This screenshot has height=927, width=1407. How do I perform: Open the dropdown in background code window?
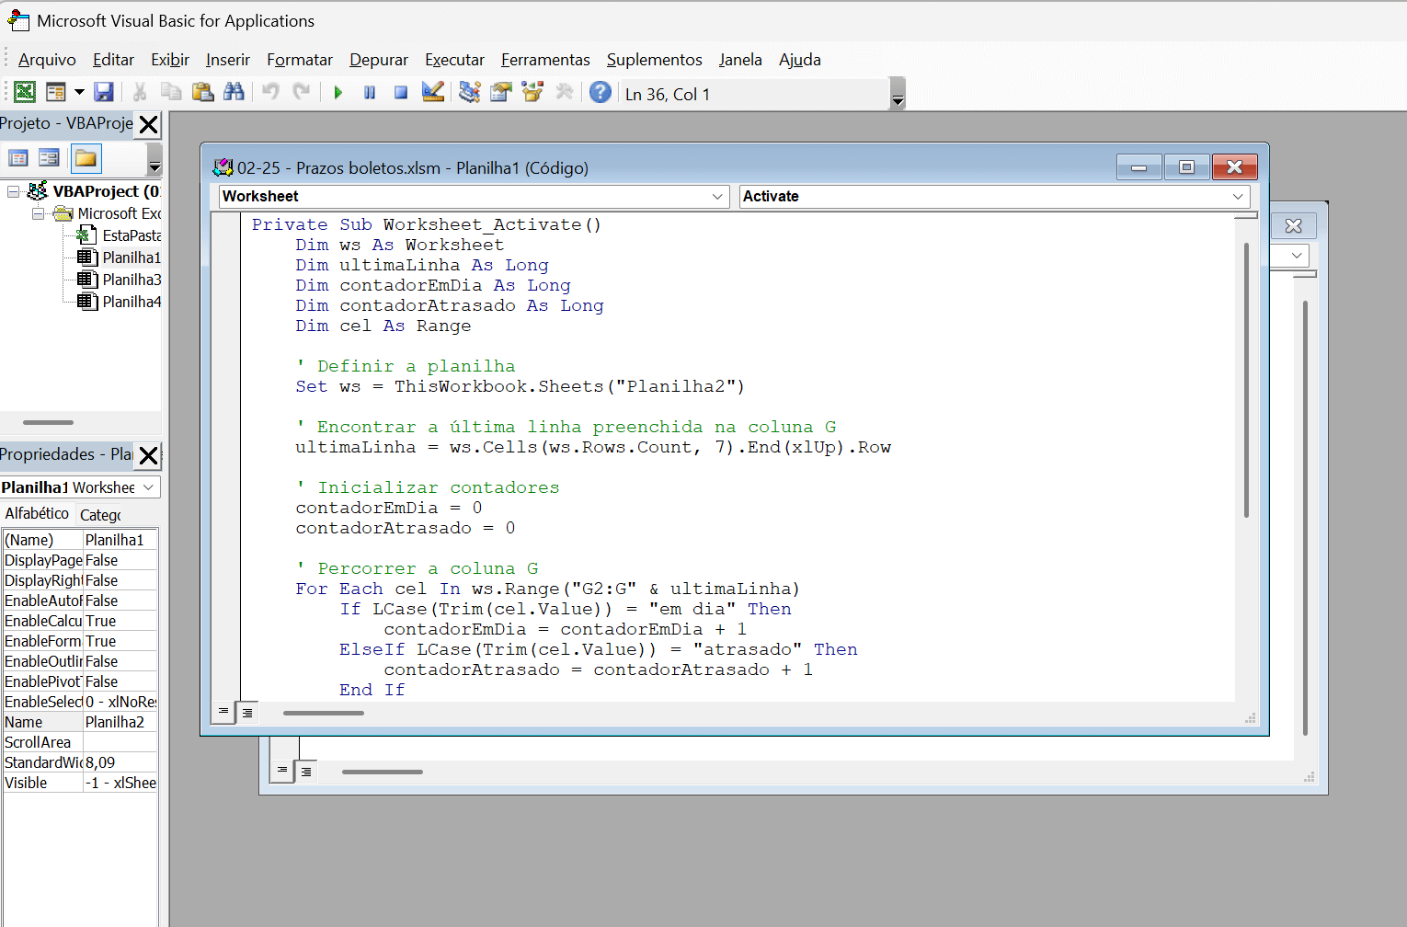click(1297, 256)
